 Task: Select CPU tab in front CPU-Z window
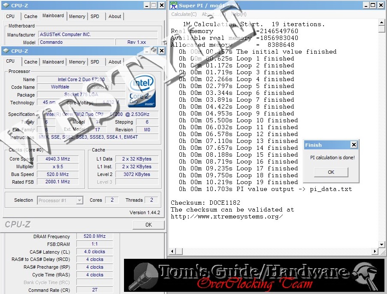tap(10, 61)
